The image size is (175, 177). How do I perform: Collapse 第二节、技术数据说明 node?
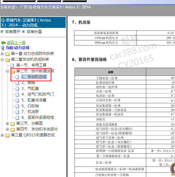tap(7, 71)
